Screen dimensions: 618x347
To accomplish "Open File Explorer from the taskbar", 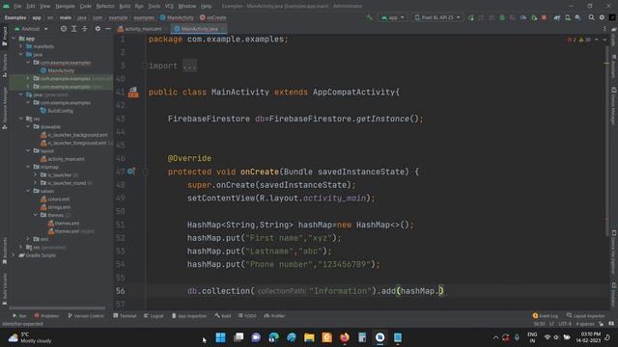I will click(309, 337).
